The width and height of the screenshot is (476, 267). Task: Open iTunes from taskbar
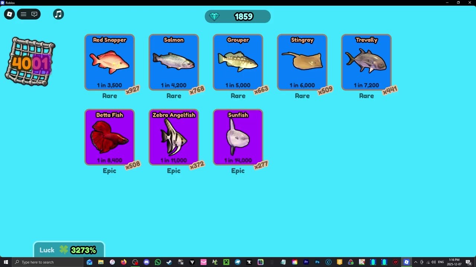tap(112, 262)
